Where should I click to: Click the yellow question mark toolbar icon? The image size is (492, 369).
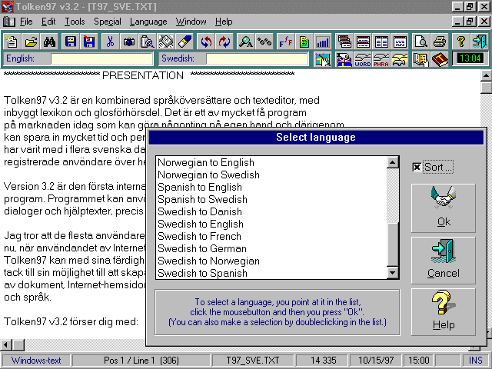tap(460, 41)
